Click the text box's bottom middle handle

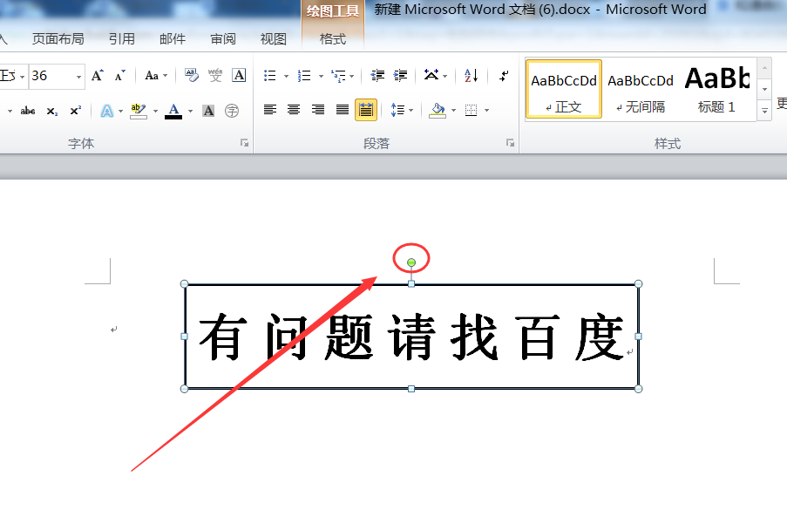pos(411,389)
